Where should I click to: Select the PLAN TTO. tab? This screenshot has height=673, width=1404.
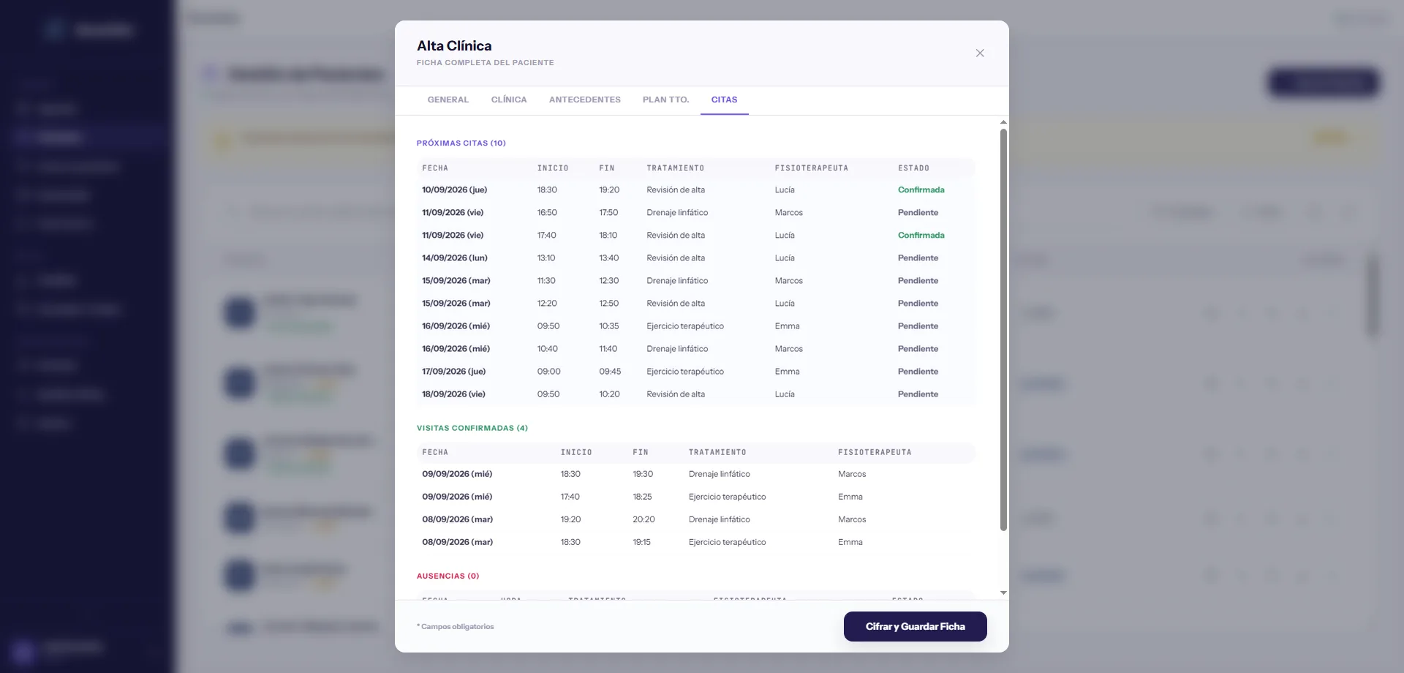click(666, 99)
